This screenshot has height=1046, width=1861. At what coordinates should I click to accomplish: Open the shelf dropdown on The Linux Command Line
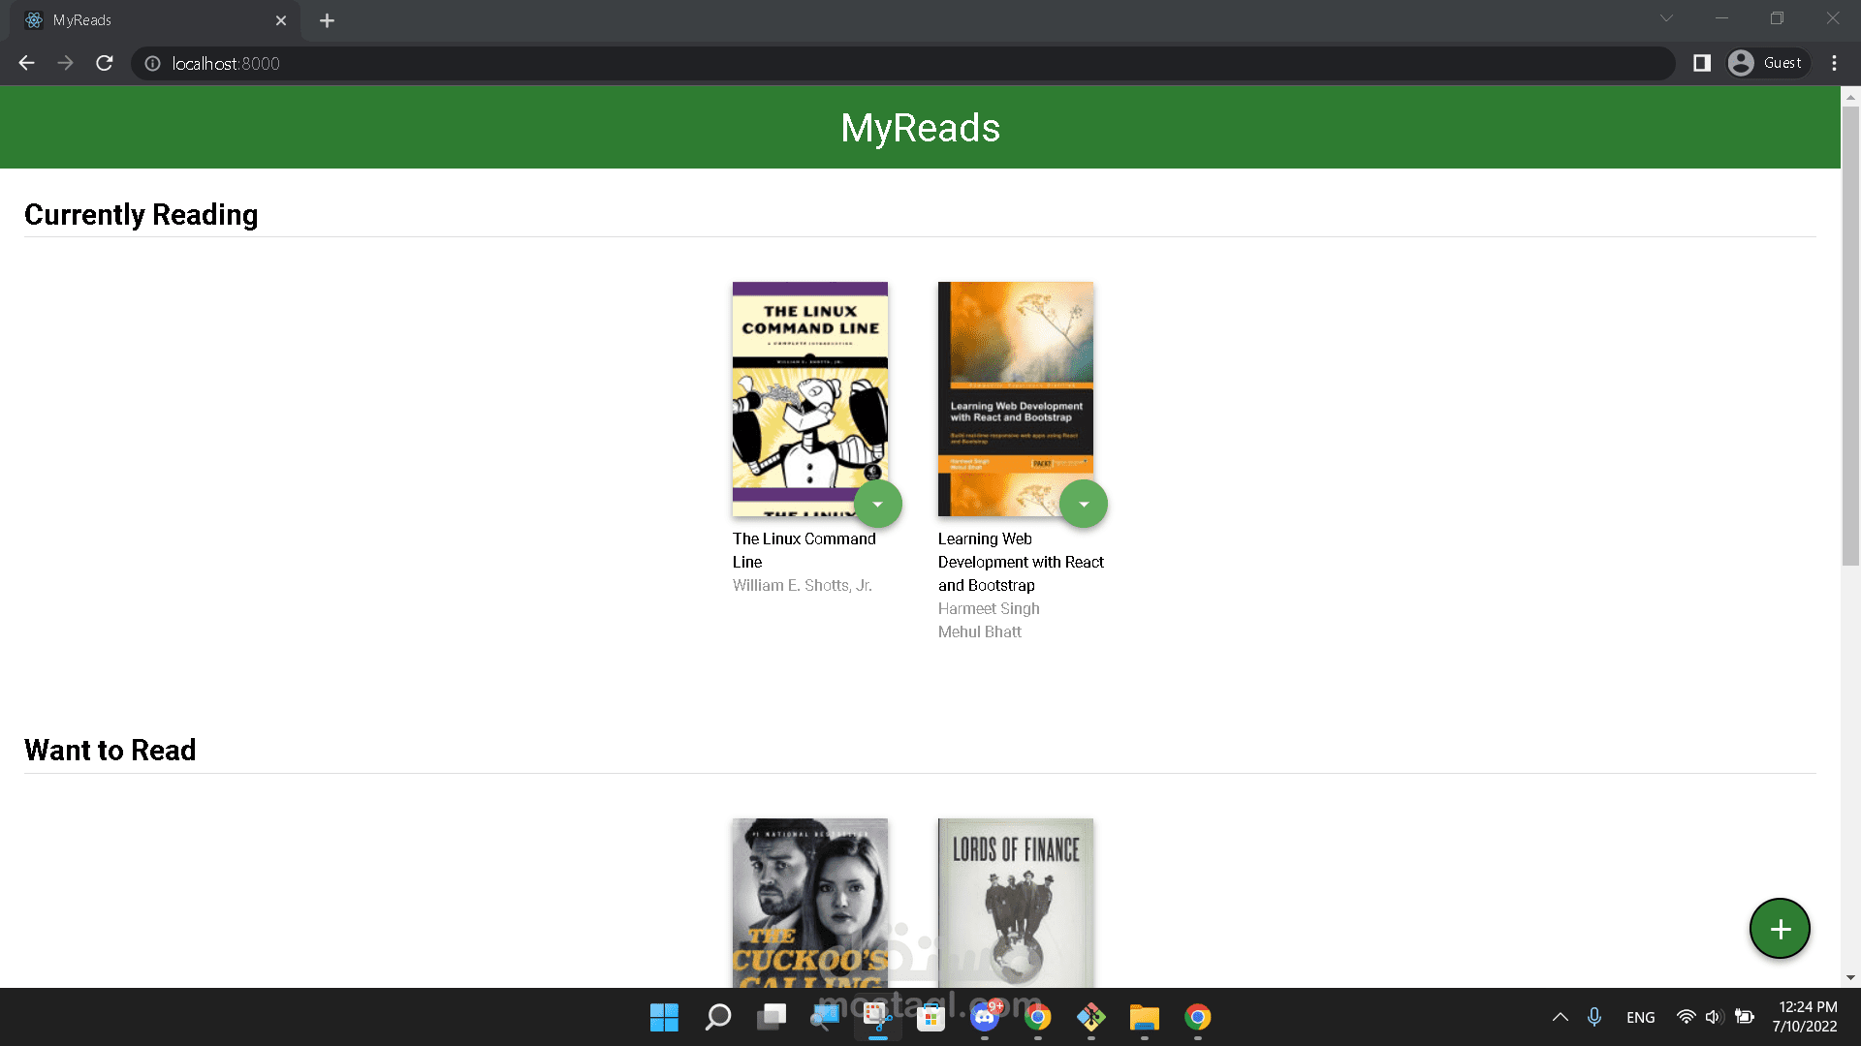coord(877,504)
